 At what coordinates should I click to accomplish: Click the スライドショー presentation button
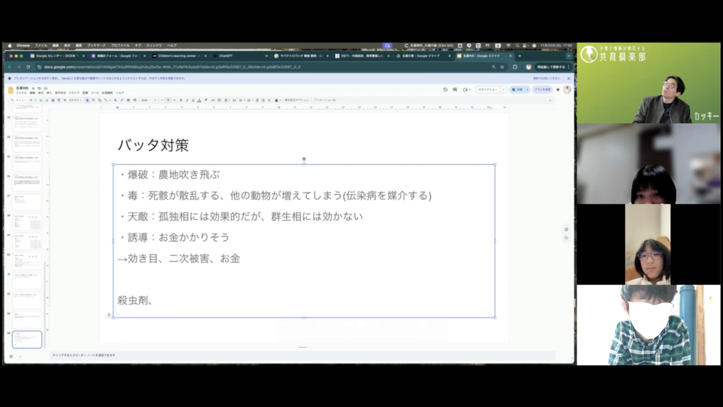[x=488, y=90]
